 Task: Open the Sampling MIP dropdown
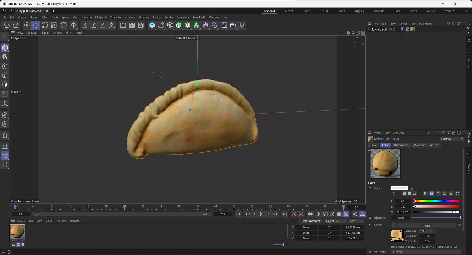coord(427,231)
